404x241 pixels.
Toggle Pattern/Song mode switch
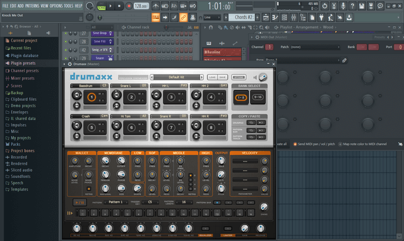102,6
